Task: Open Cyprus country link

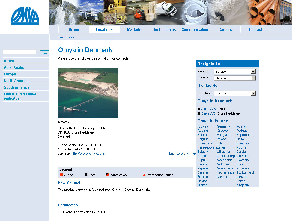Action: click(x=203, y=160)
